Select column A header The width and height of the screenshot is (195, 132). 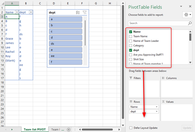tap(12, 3)
